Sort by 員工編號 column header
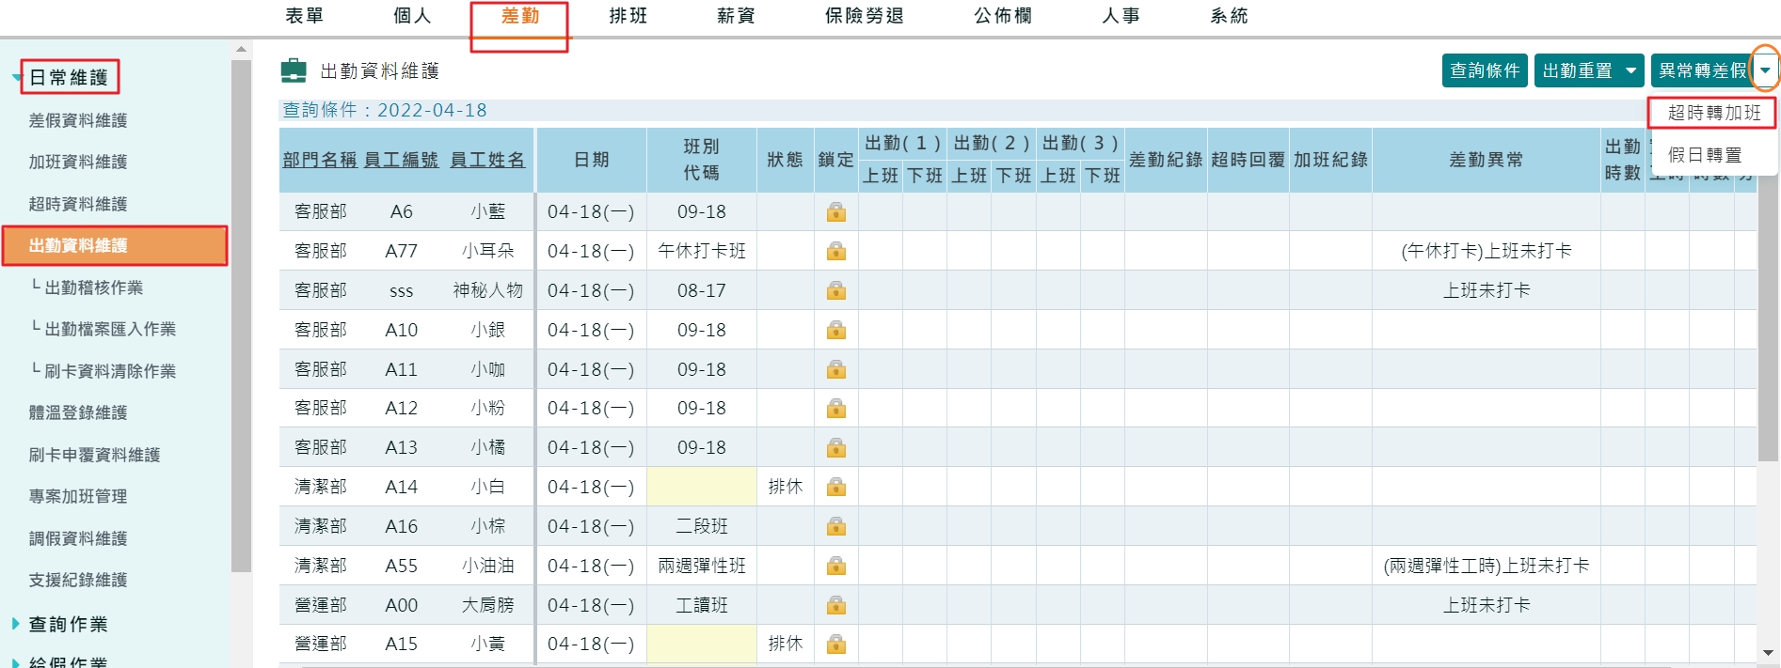 point(401,160)
